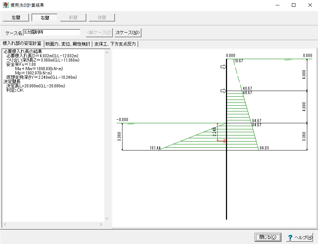Click the scroll left arrow under results text
The image size is (318, 244).
[x=5, y=224]
